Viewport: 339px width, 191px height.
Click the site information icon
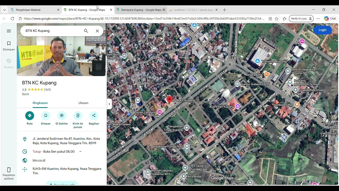(x=20, y=19)
